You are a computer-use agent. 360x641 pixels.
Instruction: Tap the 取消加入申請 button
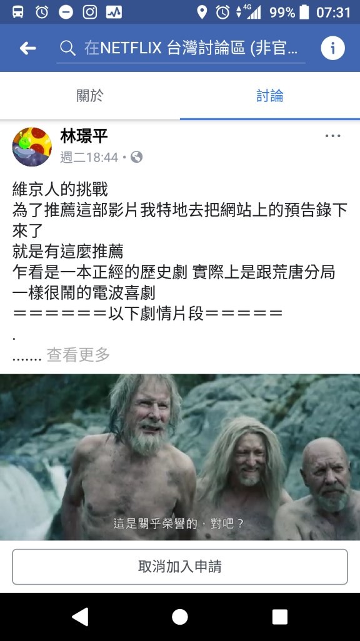click(x=180, y=567)
